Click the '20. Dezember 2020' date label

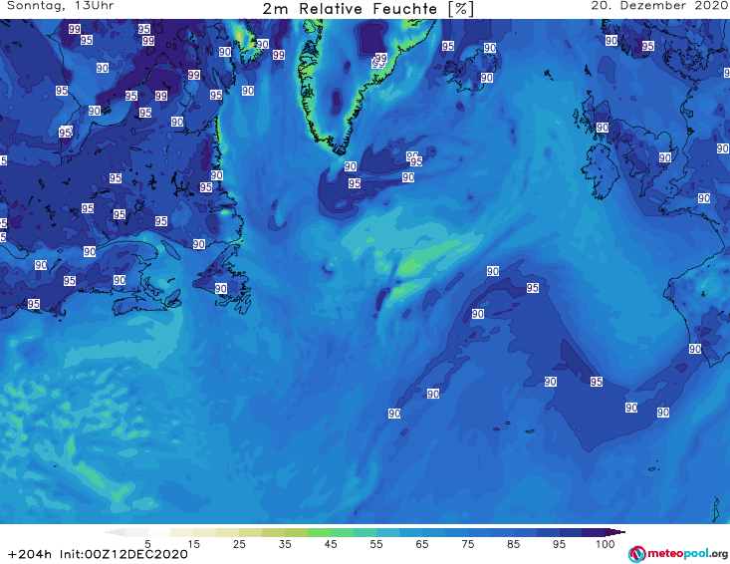pos(658,6)
